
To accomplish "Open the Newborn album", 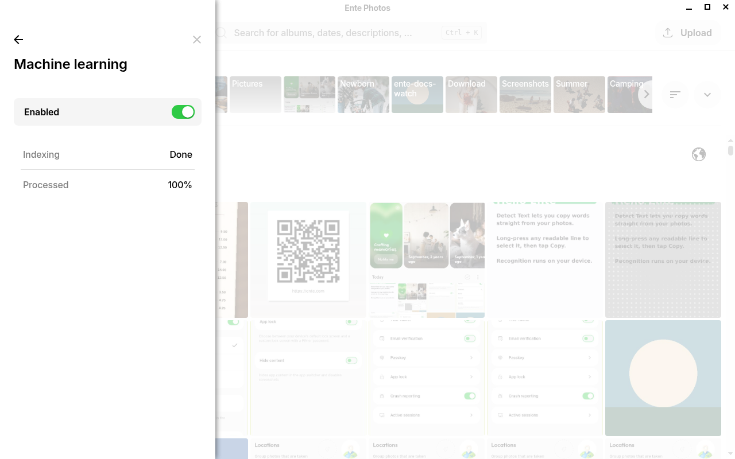I will 363,95.
